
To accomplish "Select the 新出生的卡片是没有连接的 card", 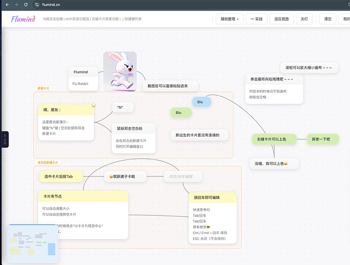I will point(199,135).
